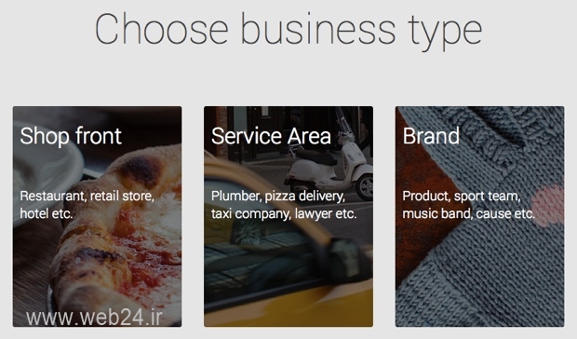Click the taxi's side mirror in the photo

(x=346, y=260)
